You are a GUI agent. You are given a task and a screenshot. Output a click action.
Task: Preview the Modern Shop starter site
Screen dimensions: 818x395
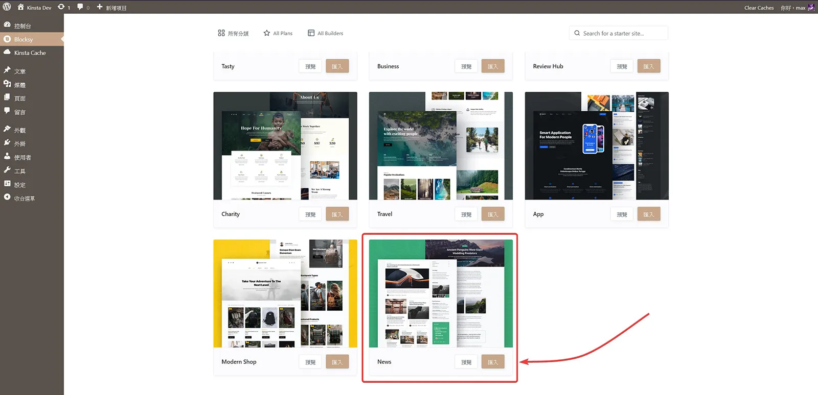(310, 362)
